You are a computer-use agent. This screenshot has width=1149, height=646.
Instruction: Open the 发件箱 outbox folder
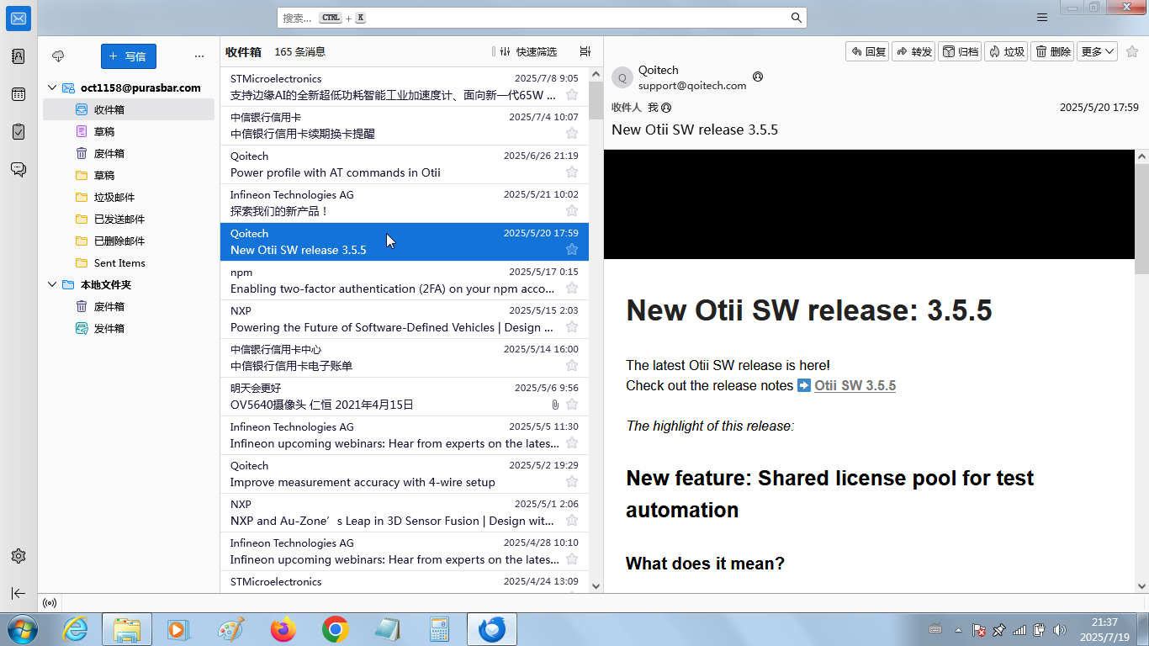click(x=129, y=328)
